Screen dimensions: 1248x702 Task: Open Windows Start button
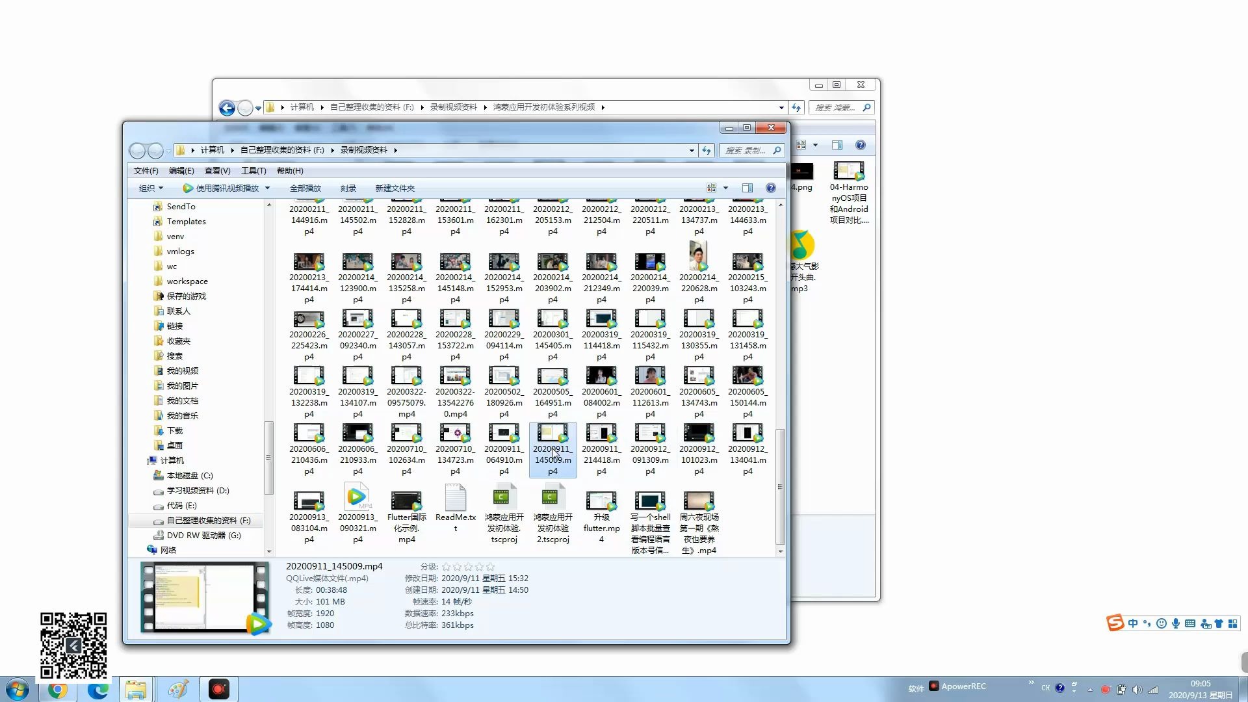coord(18,689)
